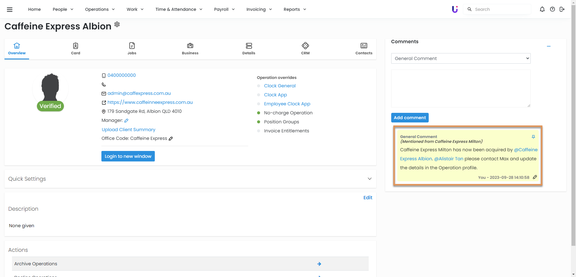576x277 pixels.
Task: Edit the Manager with pencil icon
Action: click(x=126, y=121)
